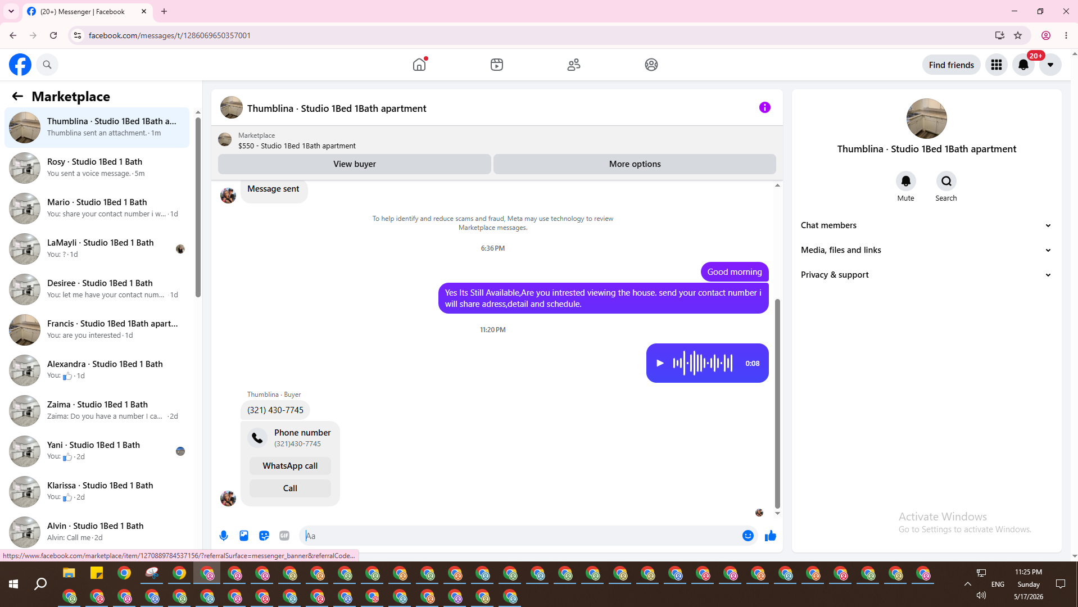The width and height of the screenshot is (1078, 607).
Task: Open the $550 Studio listing link
Action: (297, 146)
